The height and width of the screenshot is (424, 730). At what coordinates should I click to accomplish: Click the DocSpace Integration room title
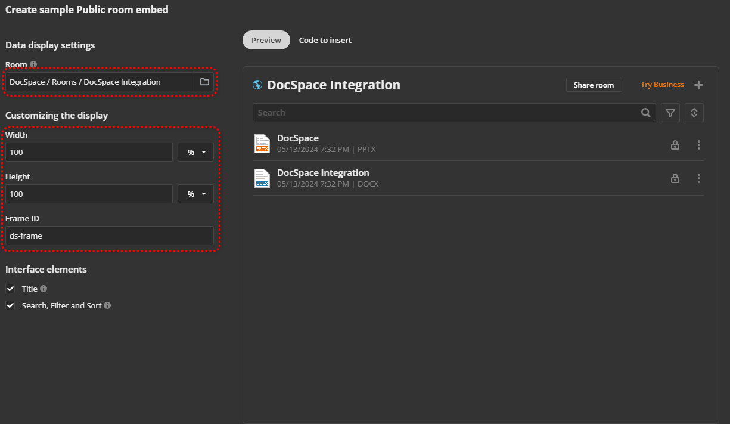coord(334,85)
